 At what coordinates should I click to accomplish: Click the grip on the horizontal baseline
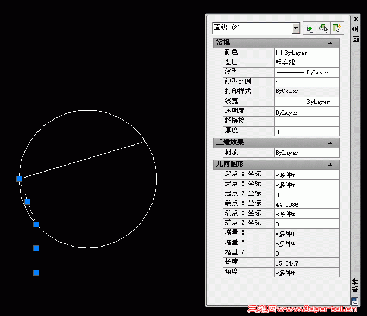pyautogui.click(x=36, y=273)
